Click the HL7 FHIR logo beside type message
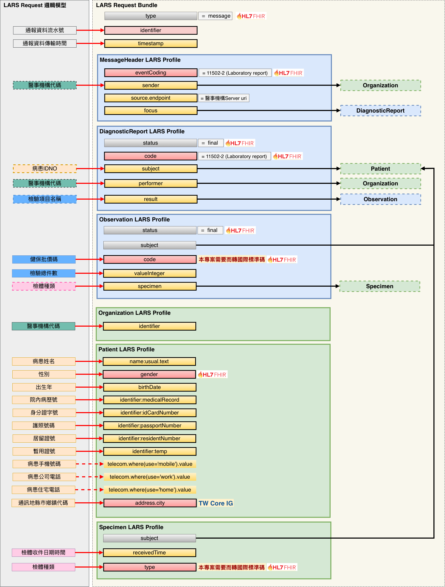 click(251, 16)
